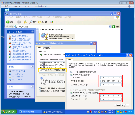
Task: Click Ctrl+Alt+Del in Virtual PC toolbar
Action: [41, 6]
